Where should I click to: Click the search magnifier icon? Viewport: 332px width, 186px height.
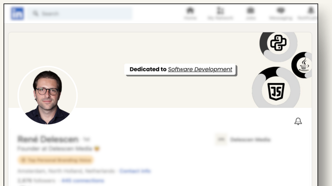(35, 14)
